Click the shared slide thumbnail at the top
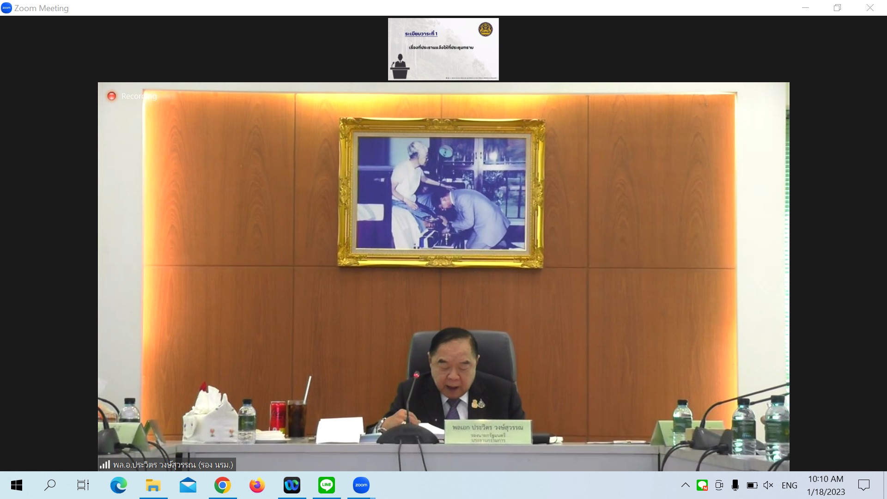 point(443,49)
